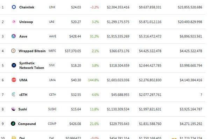Click the Uniswap pink unicorn icon
The width and height of the screenshot is (210, 139).
[14, 22]
